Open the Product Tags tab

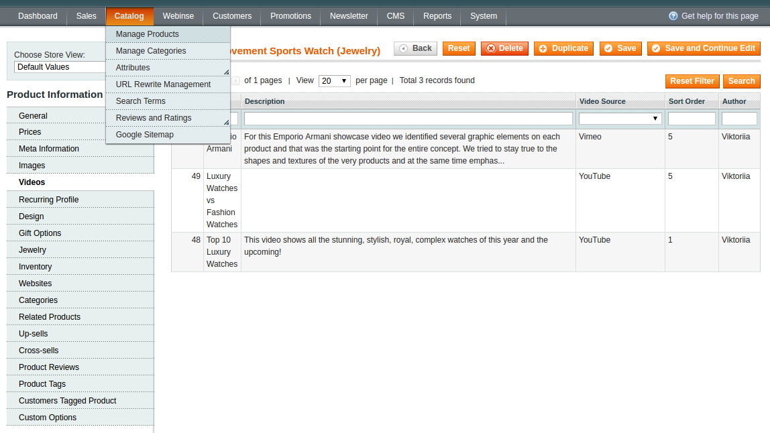(80, 384)
